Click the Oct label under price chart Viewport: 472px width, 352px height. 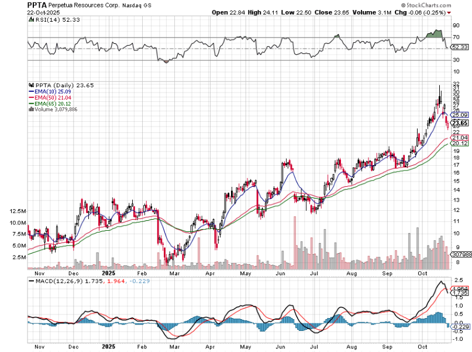pos(422,274)
